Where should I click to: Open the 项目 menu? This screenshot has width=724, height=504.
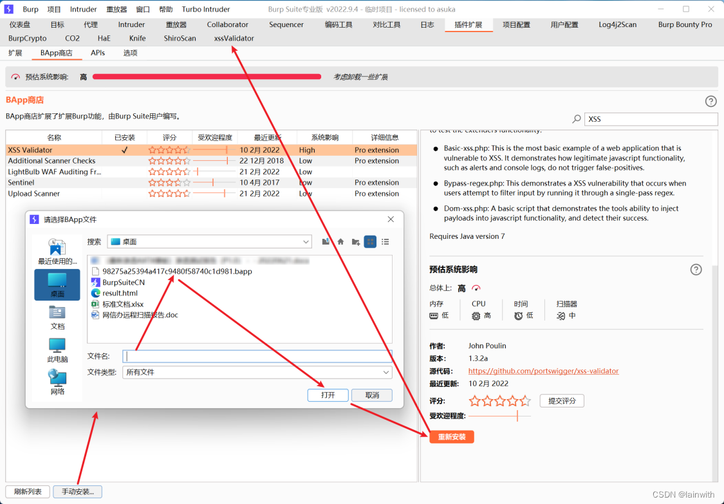(x=54, y=9)
